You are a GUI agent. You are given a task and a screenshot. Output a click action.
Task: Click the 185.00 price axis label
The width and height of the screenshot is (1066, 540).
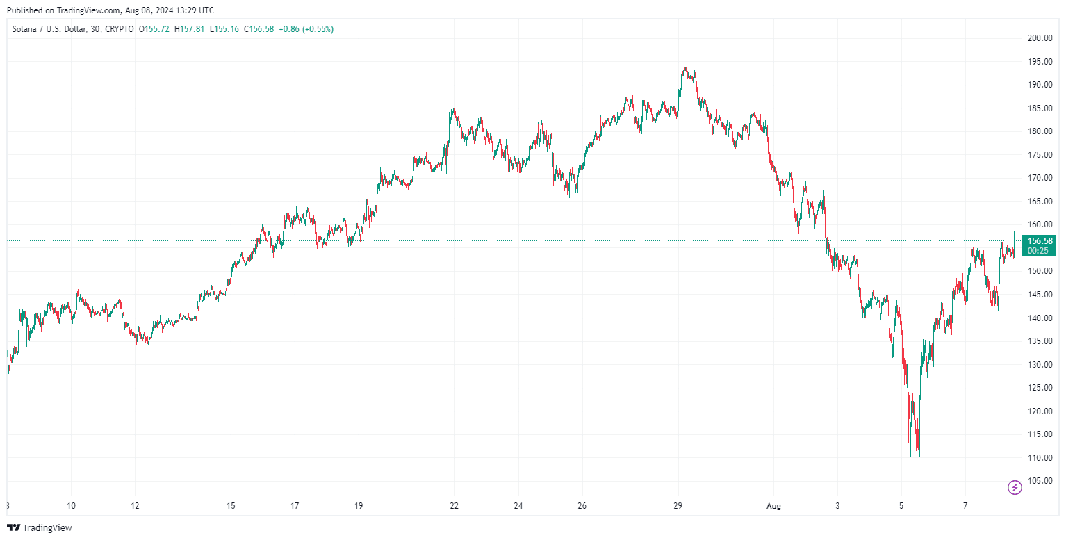coord(1040,108)
